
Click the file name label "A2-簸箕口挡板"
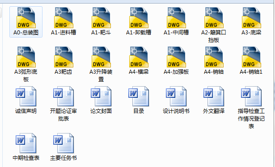click(214, 36)
